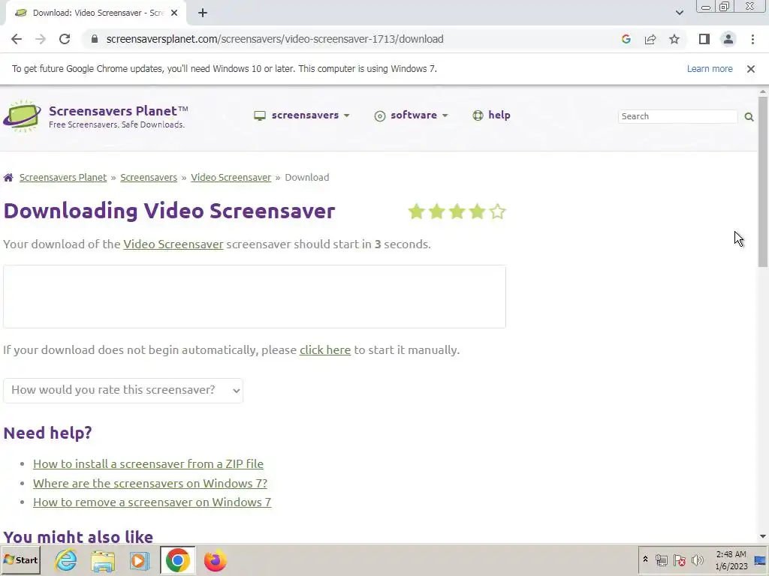
Task: Launch Internet Explorer from the taskbar
Action: click(x=66, y=560)
